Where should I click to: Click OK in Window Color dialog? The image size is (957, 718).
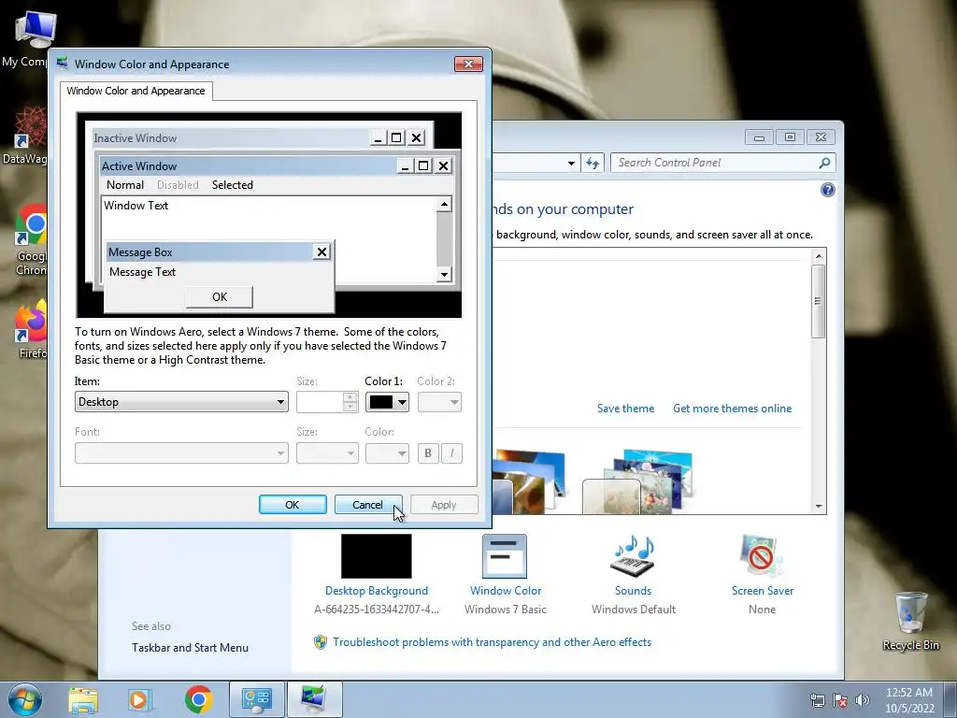click(x=293, y=505)
